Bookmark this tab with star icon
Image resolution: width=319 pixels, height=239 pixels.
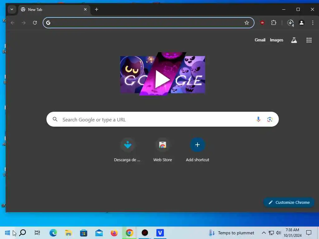[247, 23]
